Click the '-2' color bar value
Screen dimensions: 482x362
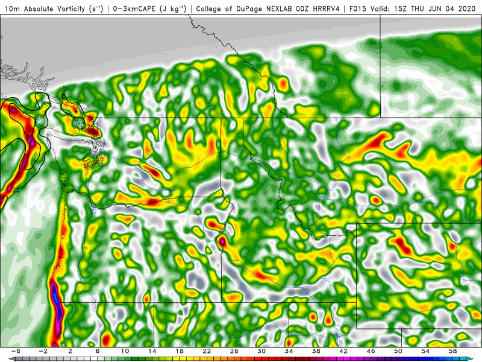(43, 351)
